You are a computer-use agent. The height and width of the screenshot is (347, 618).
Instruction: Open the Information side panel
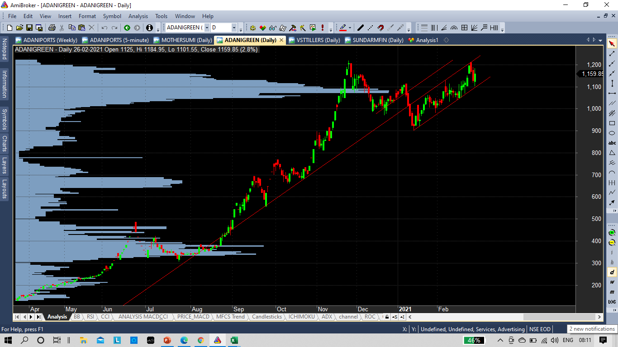pos(5,84)
